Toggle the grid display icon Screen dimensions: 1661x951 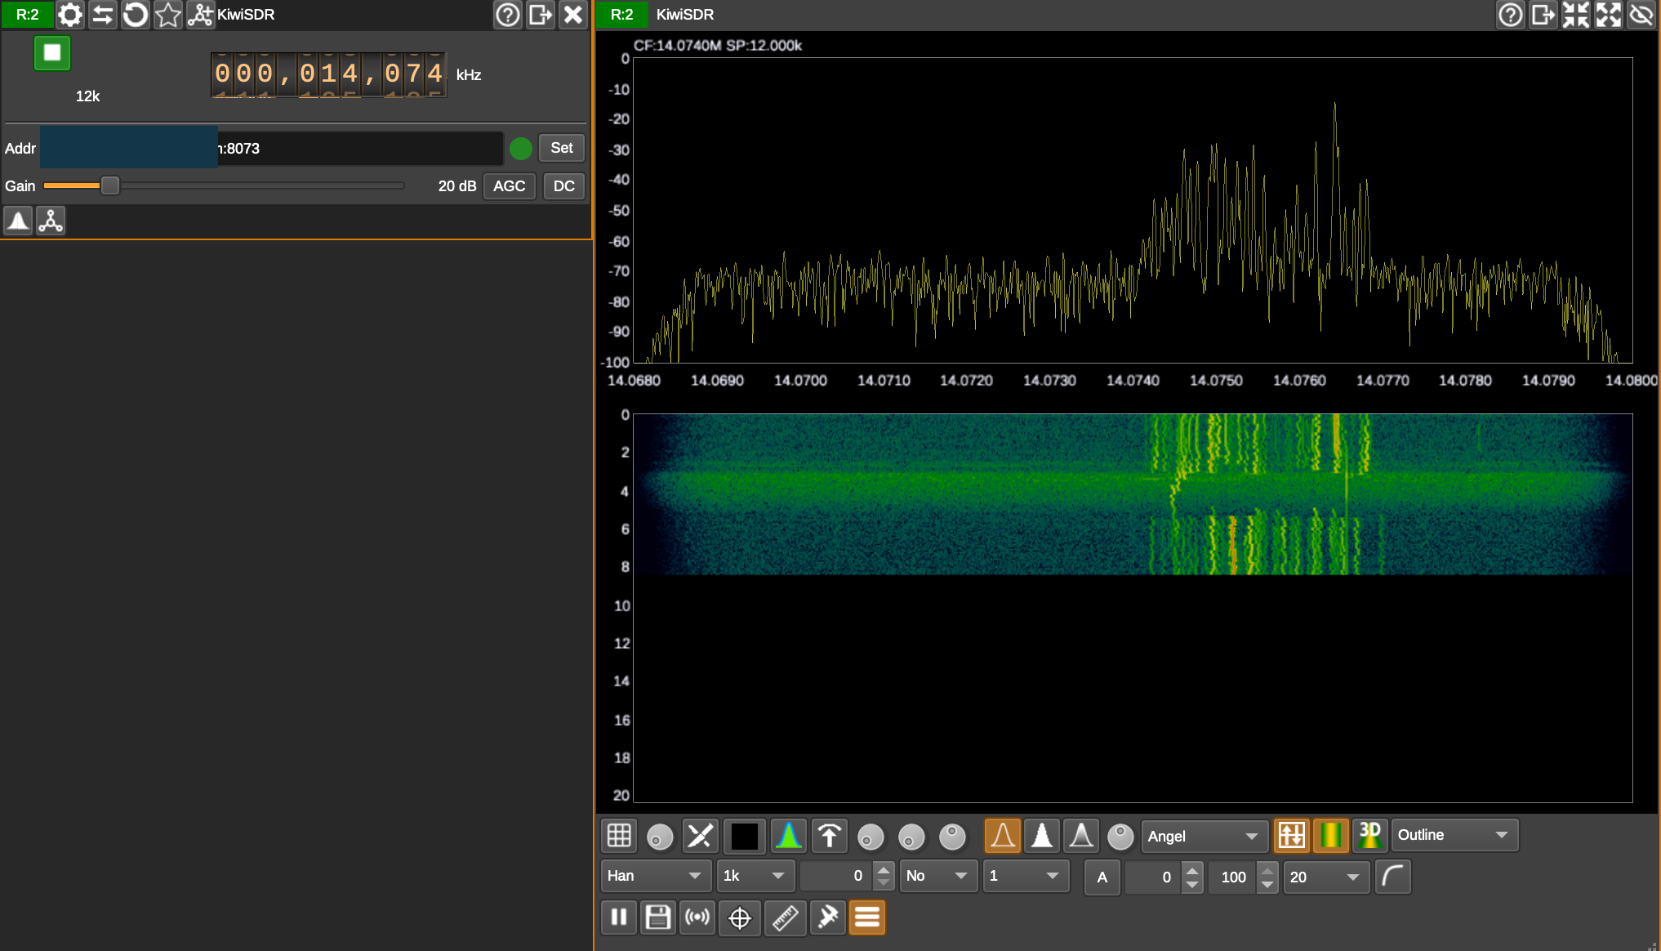[x=619, y=835]
